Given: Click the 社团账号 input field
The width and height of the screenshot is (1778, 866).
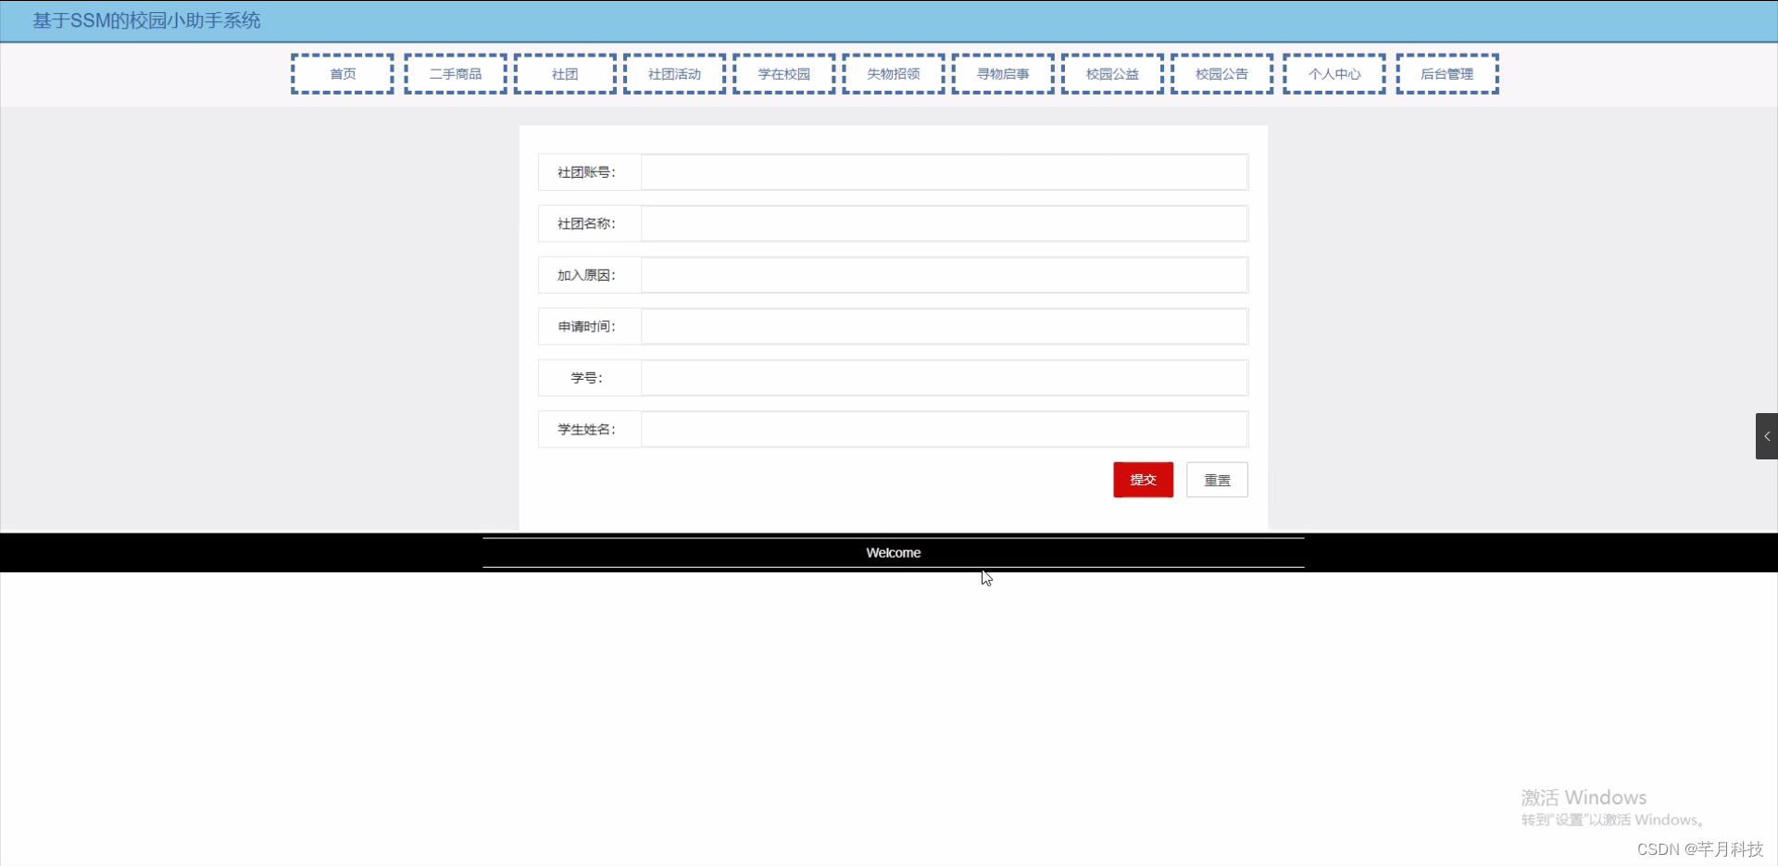Looking at the screenshot, I should 944,171.
